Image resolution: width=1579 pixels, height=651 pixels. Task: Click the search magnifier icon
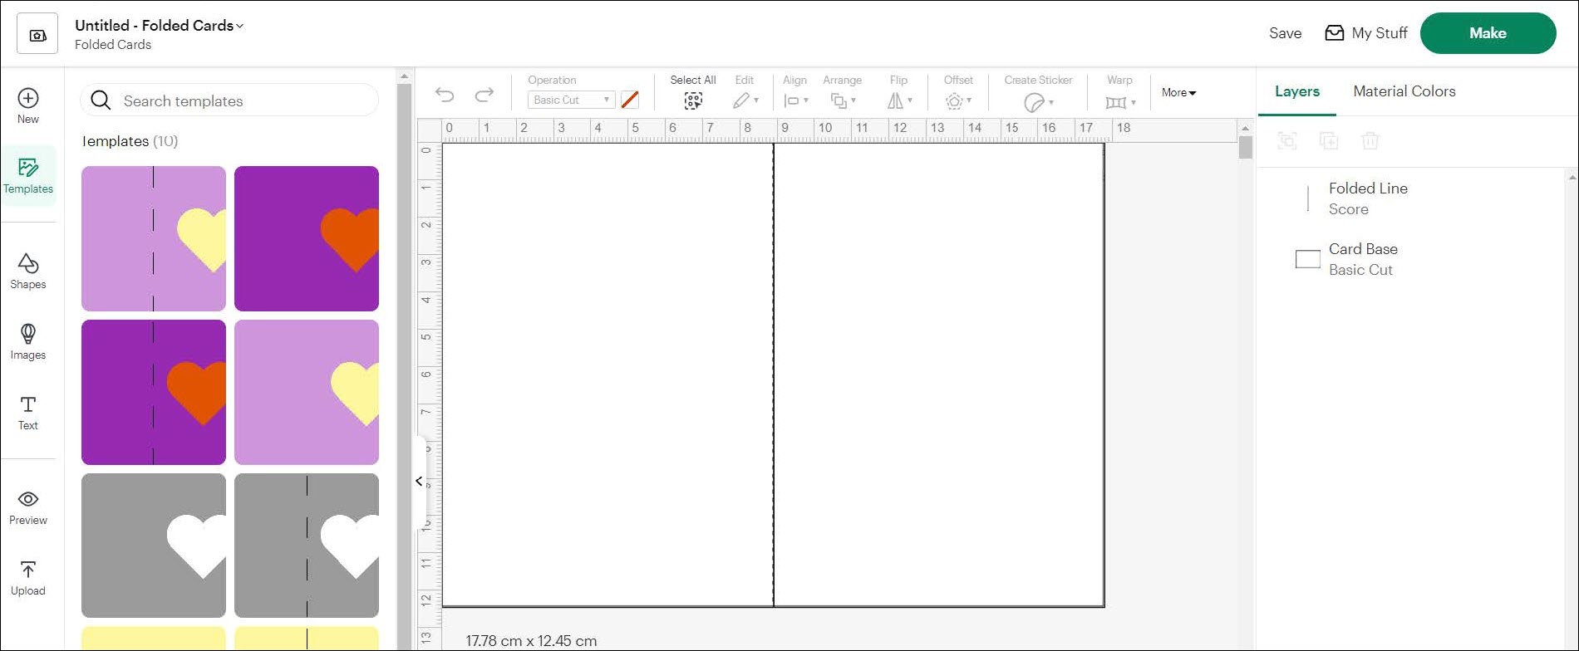click(101, 100)
